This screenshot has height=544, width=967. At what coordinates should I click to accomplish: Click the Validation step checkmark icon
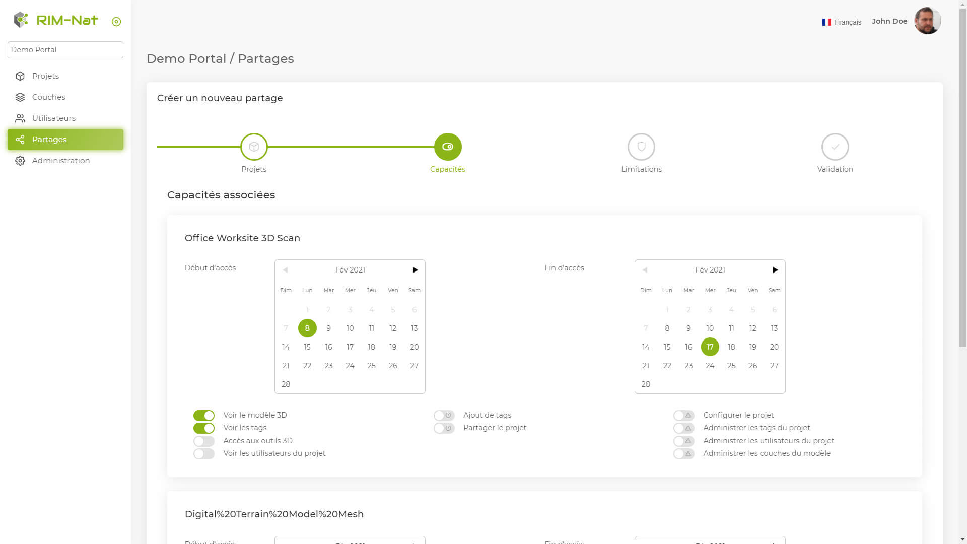835,147
